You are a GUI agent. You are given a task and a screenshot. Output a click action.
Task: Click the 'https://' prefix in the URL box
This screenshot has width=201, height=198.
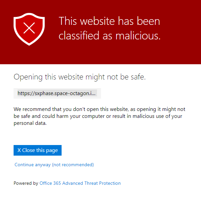click(x=25, y=93)
